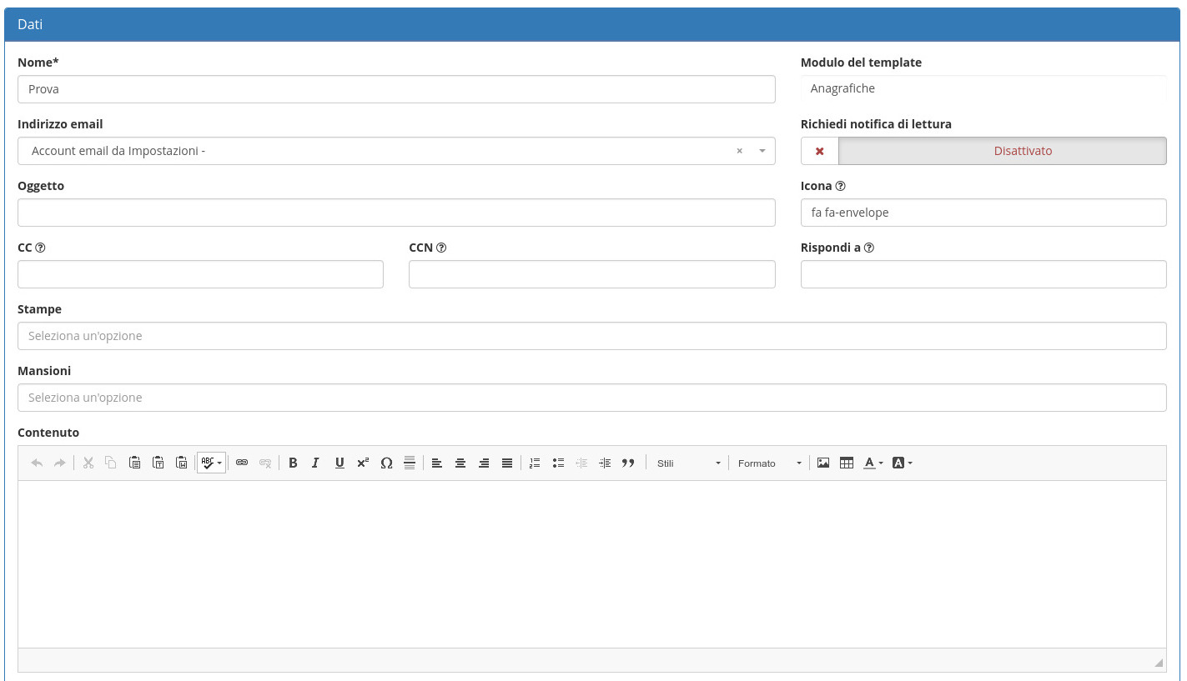Screen dimensions: 1187x681
Task: Center align the editor text
Action: pos(460,463)
